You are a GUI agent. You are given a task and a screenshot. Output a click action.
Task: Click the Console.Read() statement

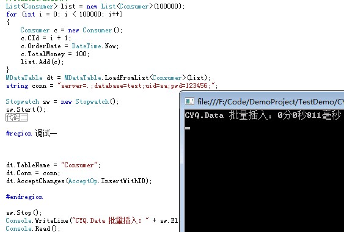click(x=33, y=228)
